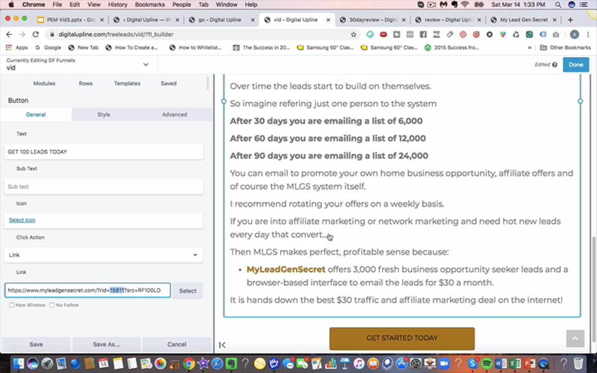The width and height of the screenshot is (597, 373).
Task: Open Excel from the dock
Action: [x=515, y=364]
